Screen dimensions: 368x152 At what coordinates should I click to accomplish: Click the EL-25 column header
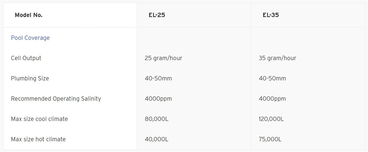[157, 15]
